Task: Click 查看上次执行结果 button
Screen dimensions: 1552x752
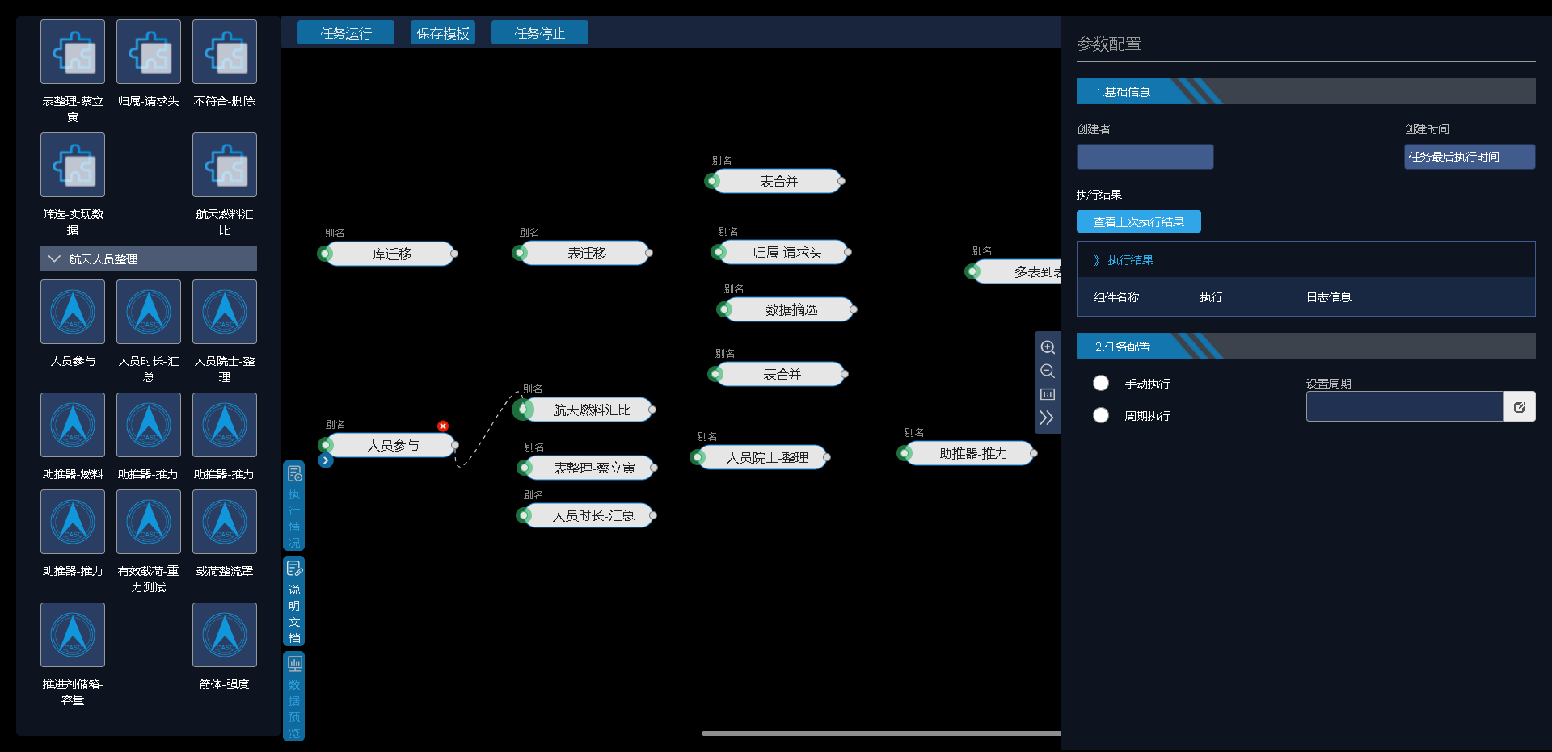Action: click(1139, 221)
